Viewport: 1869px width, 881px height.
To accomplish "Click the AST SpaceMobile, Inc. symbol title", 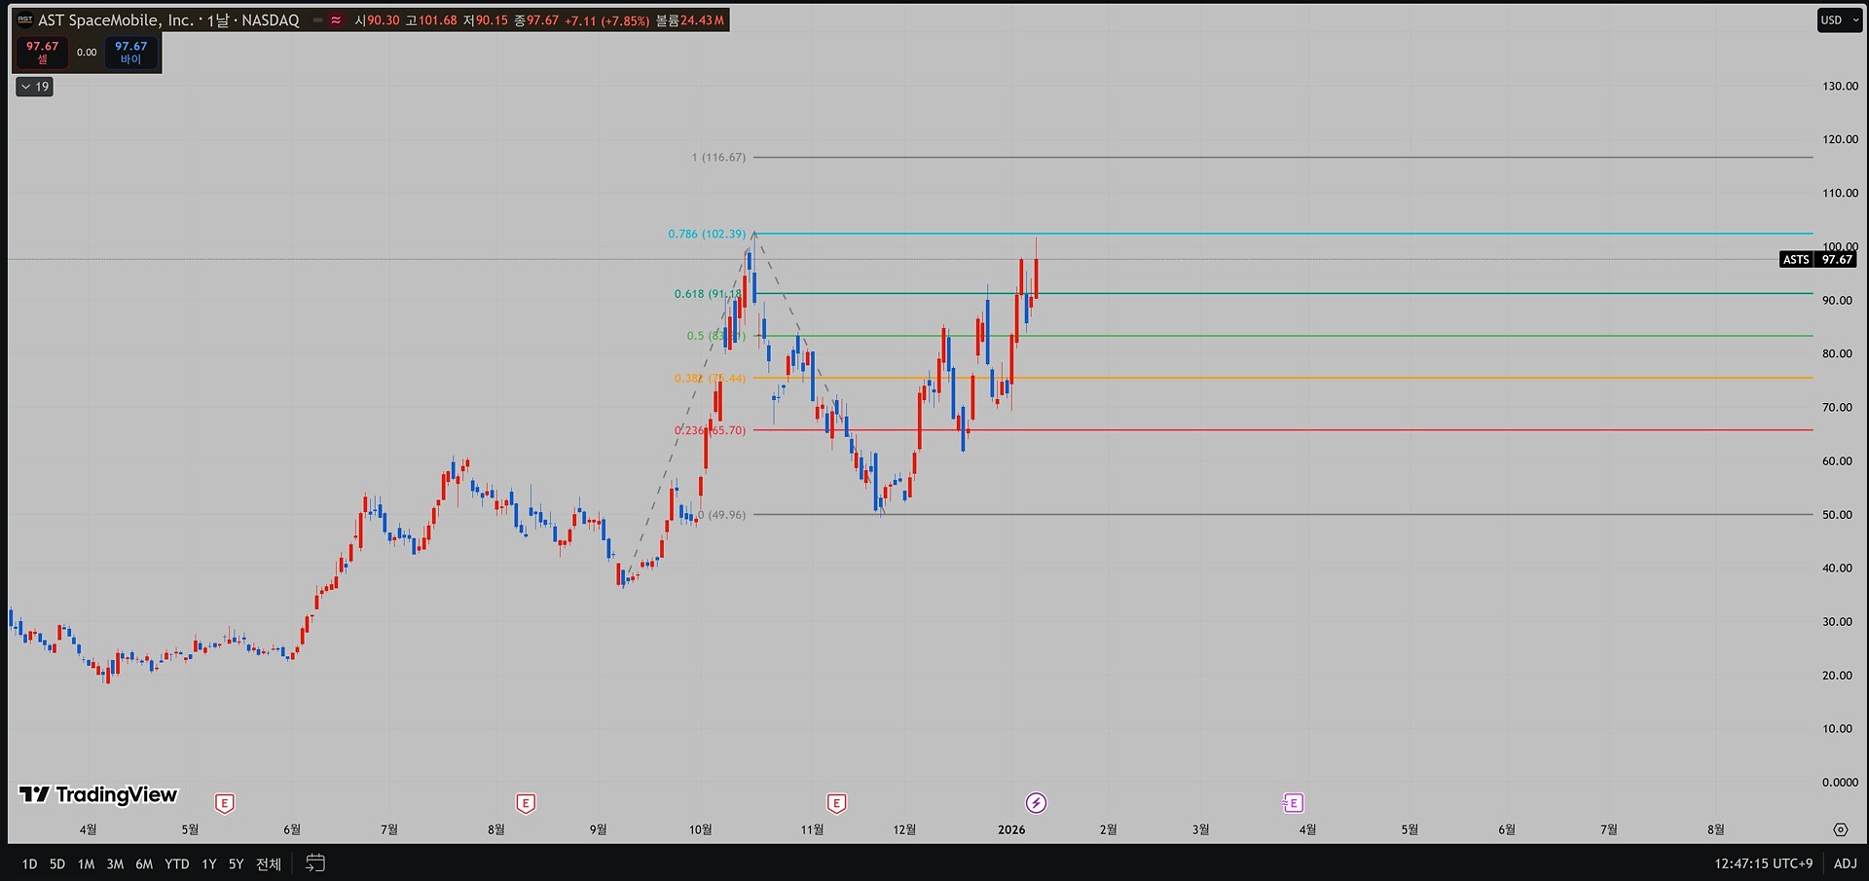I will pyautogui.click(x=115, y=19).
